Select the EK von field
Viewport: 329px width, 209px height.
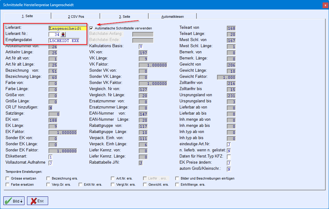[53, 120]
